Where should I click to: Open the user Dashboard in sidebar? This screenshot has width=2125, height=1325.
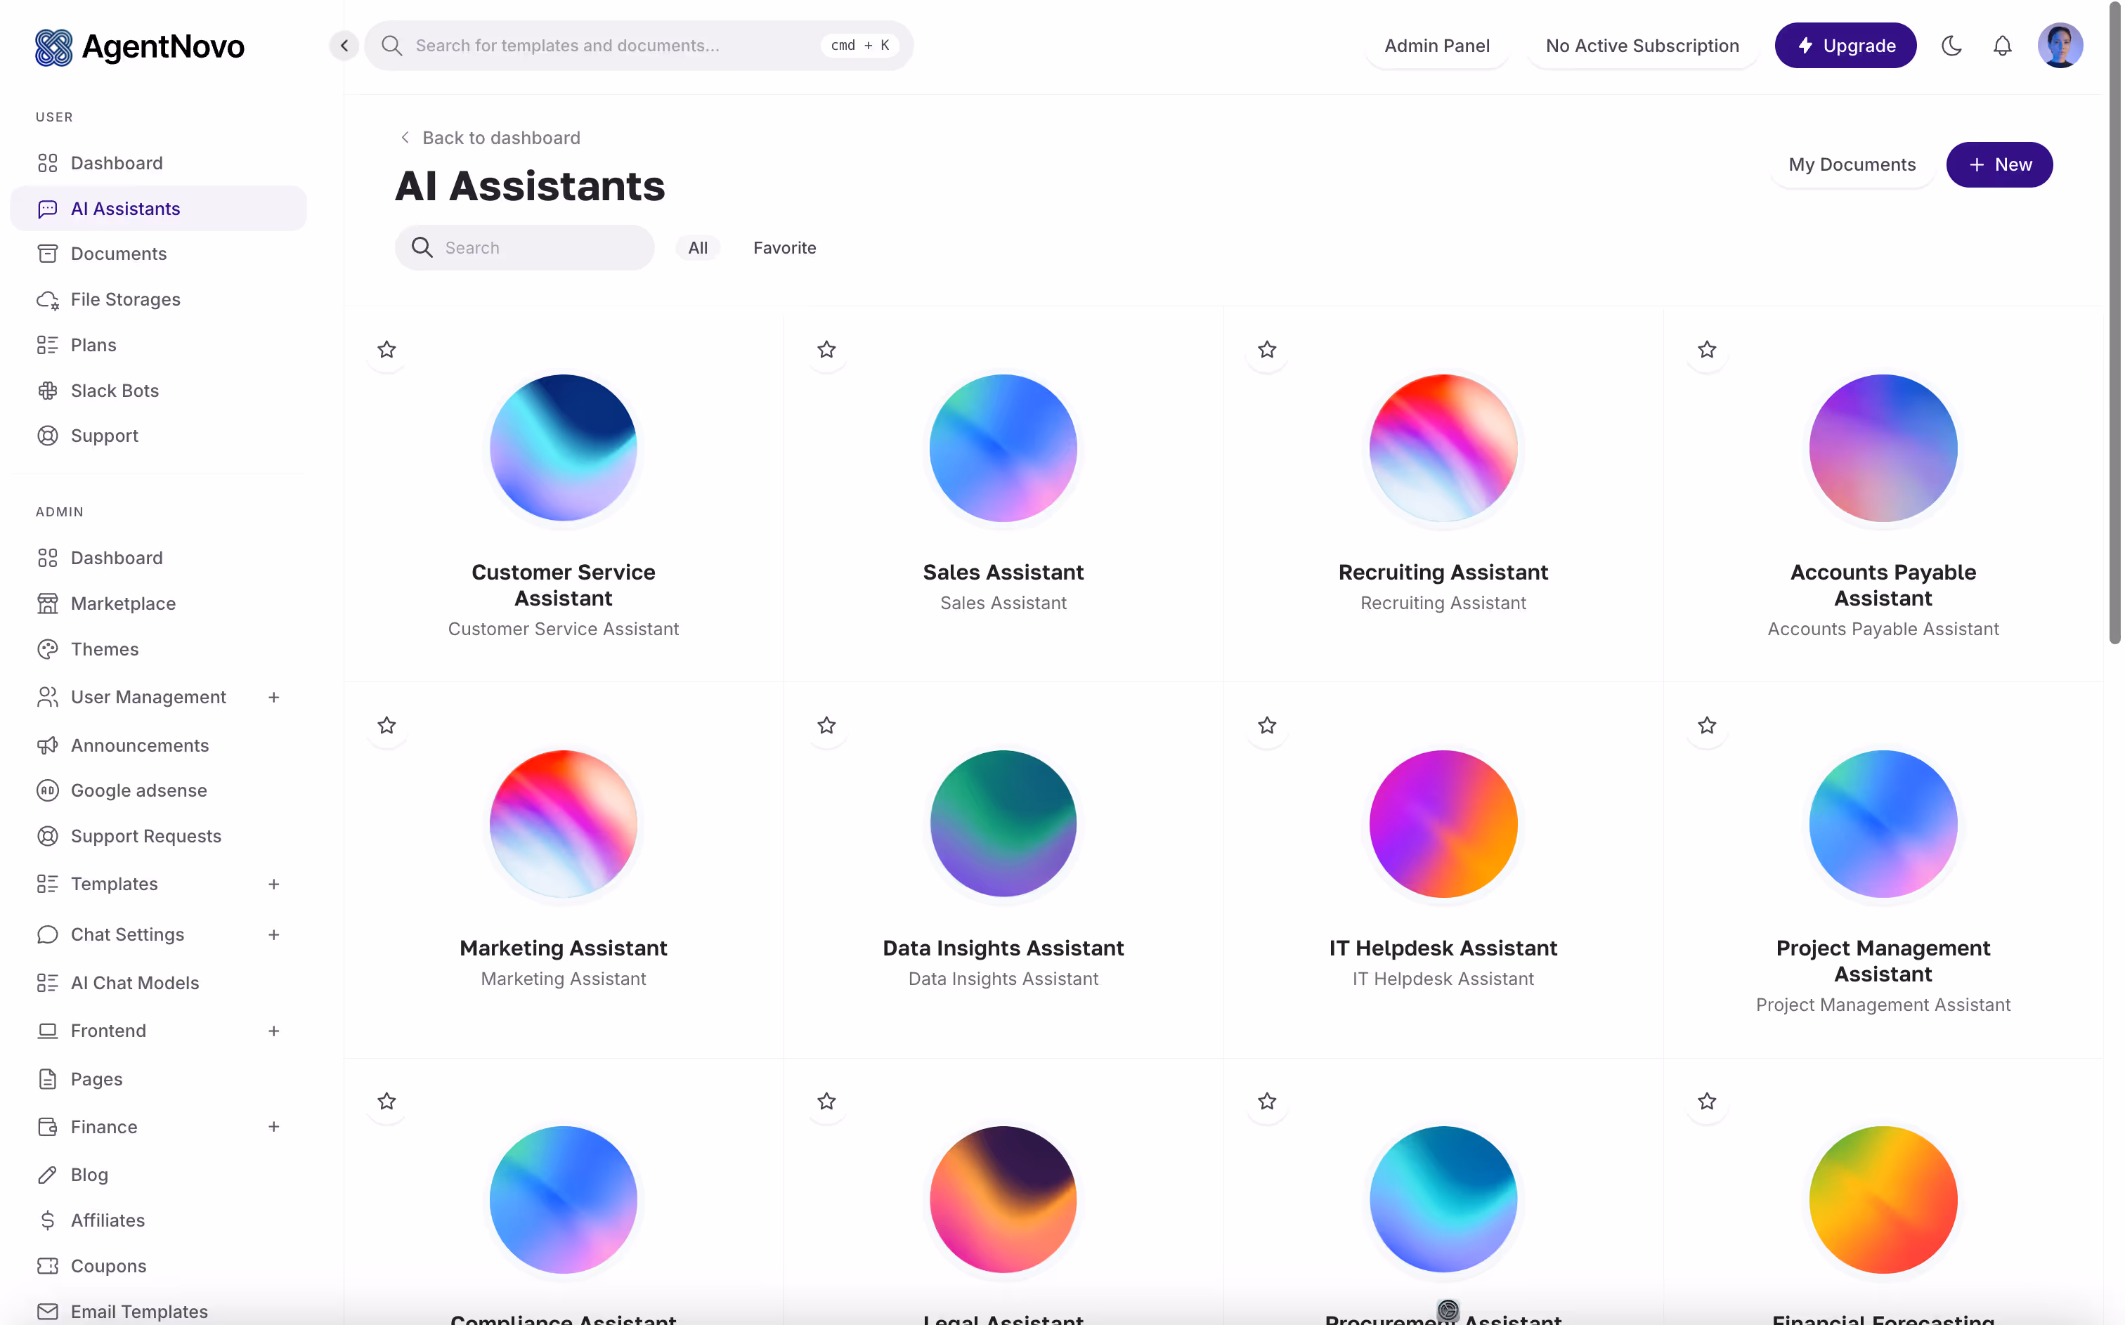159,163
